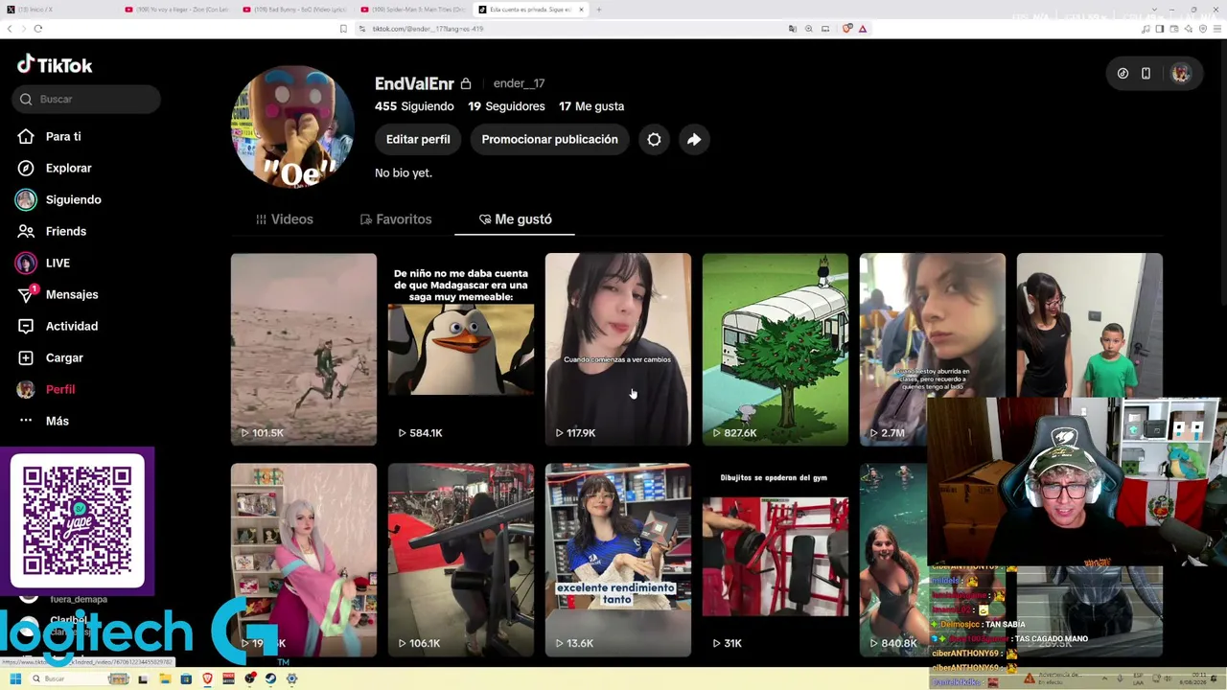Click the tiktok.com address bar

point(575,29)
